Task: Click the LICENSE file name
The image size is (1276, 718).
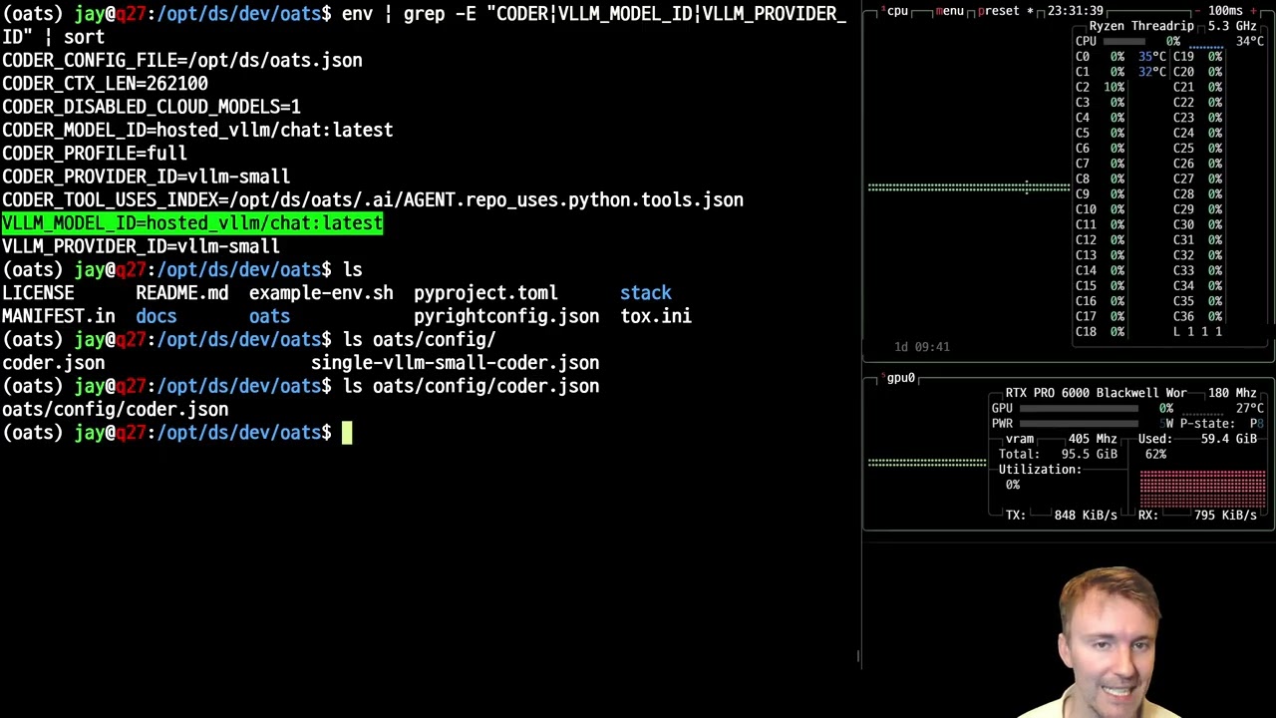Action: click(38, 293)
